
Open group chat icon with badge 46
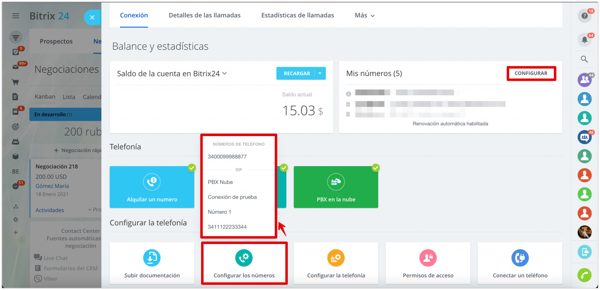tap(585, 137)
